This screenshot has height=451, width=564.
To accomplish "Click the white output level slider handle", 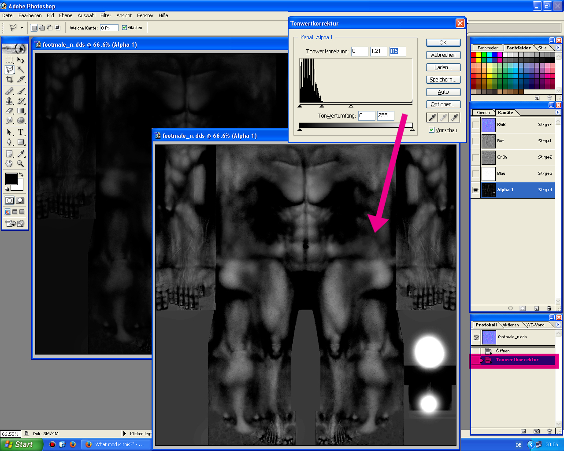I will coord(412,130).
